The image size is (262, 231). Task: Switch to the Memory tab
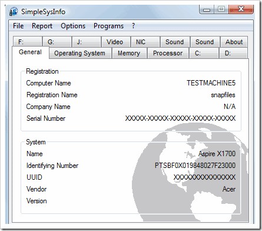[129, 53]
